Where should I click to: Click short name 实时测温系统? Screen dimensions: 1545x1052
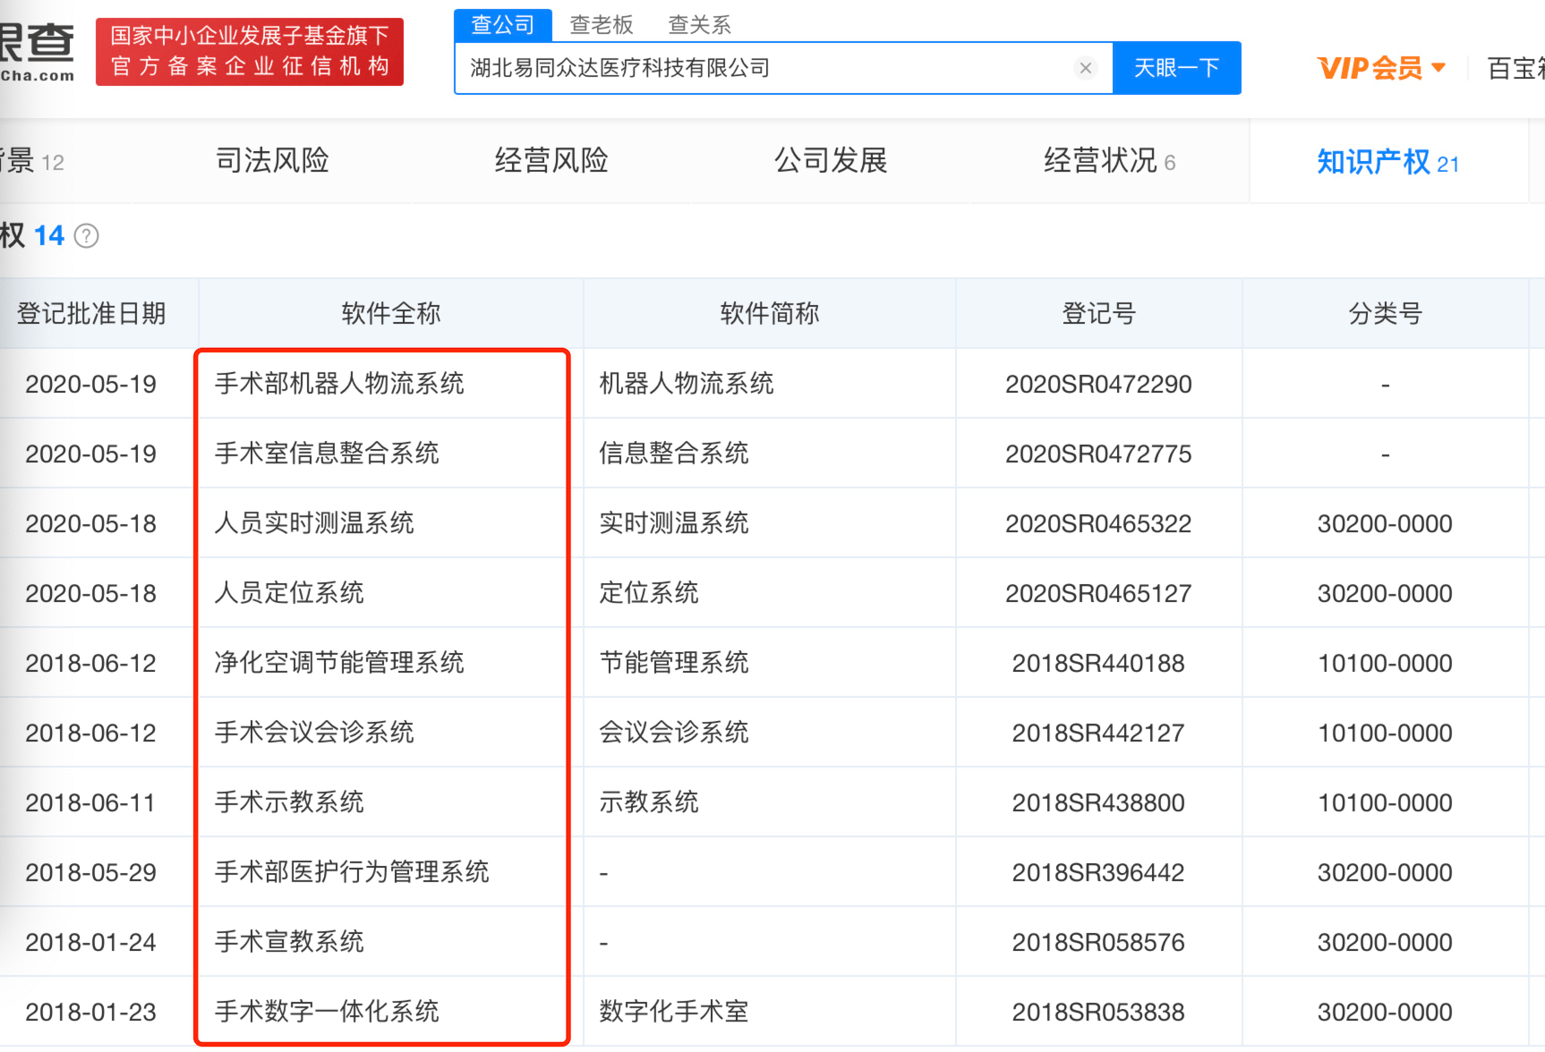[674, 523]
